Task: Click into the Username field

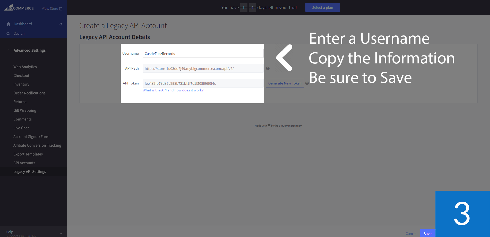Action: click(x=203, y=53)
